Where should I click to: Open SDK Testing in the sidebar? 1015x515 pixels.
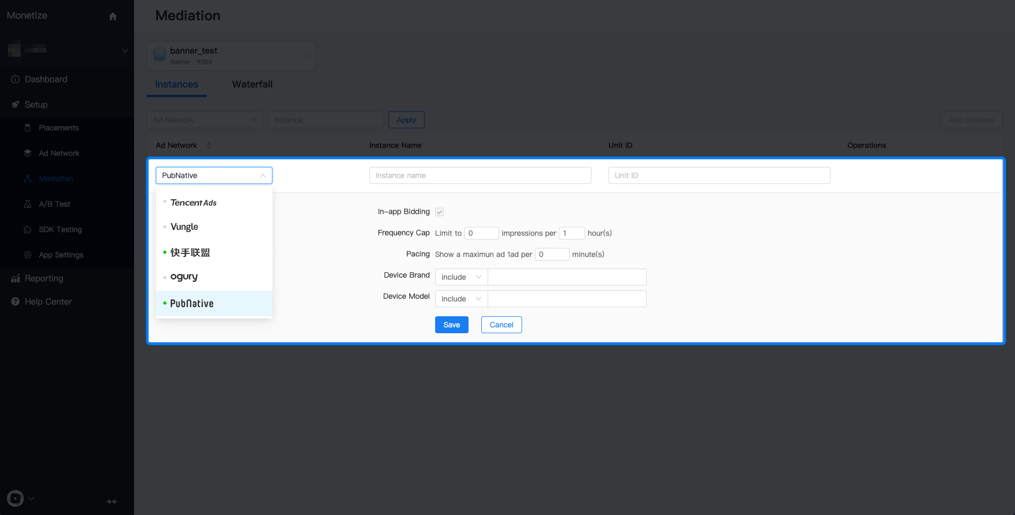tap(60, 229)
